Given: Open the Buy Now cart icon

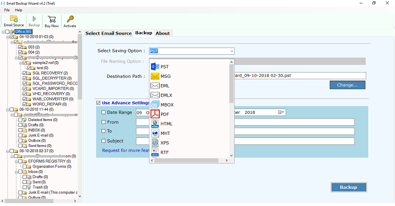Looking at the screenshot, I should coord(51,19).
